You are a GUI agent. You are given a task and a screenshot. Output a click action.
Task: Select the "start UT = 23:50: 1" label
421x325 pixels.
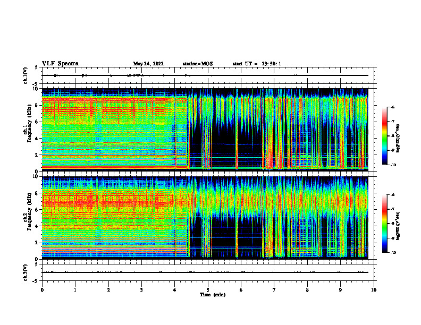tap(257, 64)
